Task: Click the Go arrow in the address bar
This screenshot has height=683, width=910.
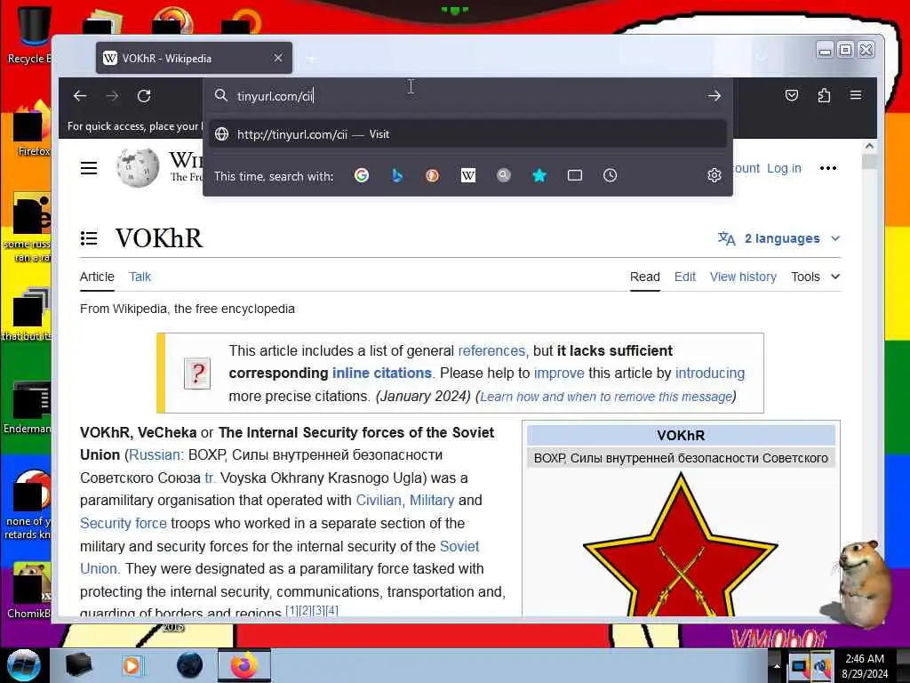Action: coord(714,96)
